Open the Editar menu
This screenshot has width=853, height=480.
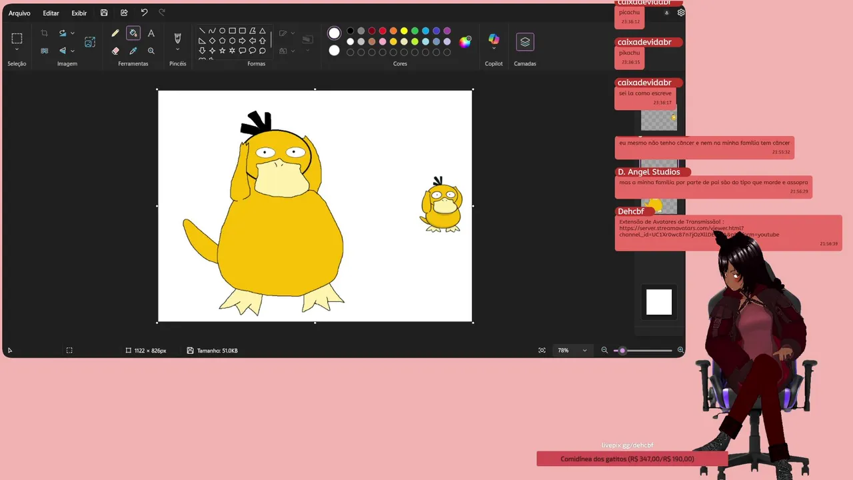tap(51, 13)
